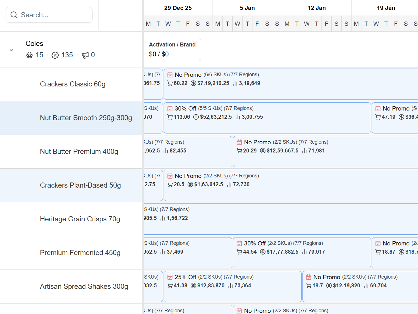Screen dimensions: 418x314
Task: Click bar chart icon beside 72,730
Action: (229, 184)
